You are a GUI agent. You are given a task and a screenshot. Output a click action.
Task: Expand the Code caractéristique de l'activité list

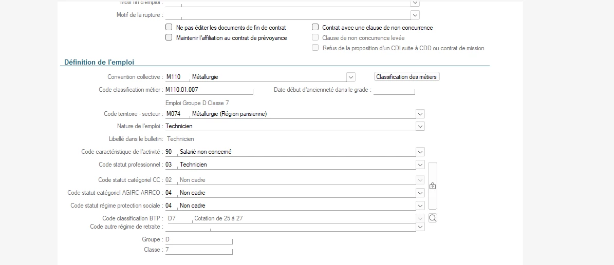[x=420, y=152]
